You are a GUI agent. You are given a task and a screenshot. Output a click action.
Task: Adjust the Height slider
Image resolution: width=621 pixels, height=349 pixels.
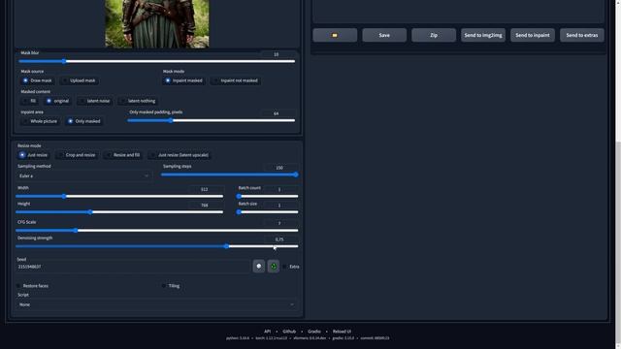point(119,212)
